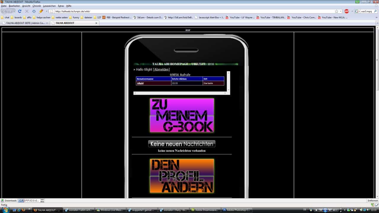Image resolution: width=379 pixels, height=213 pixels.
Task: Reload the page with the refresh icon
Action: [20, 11]
